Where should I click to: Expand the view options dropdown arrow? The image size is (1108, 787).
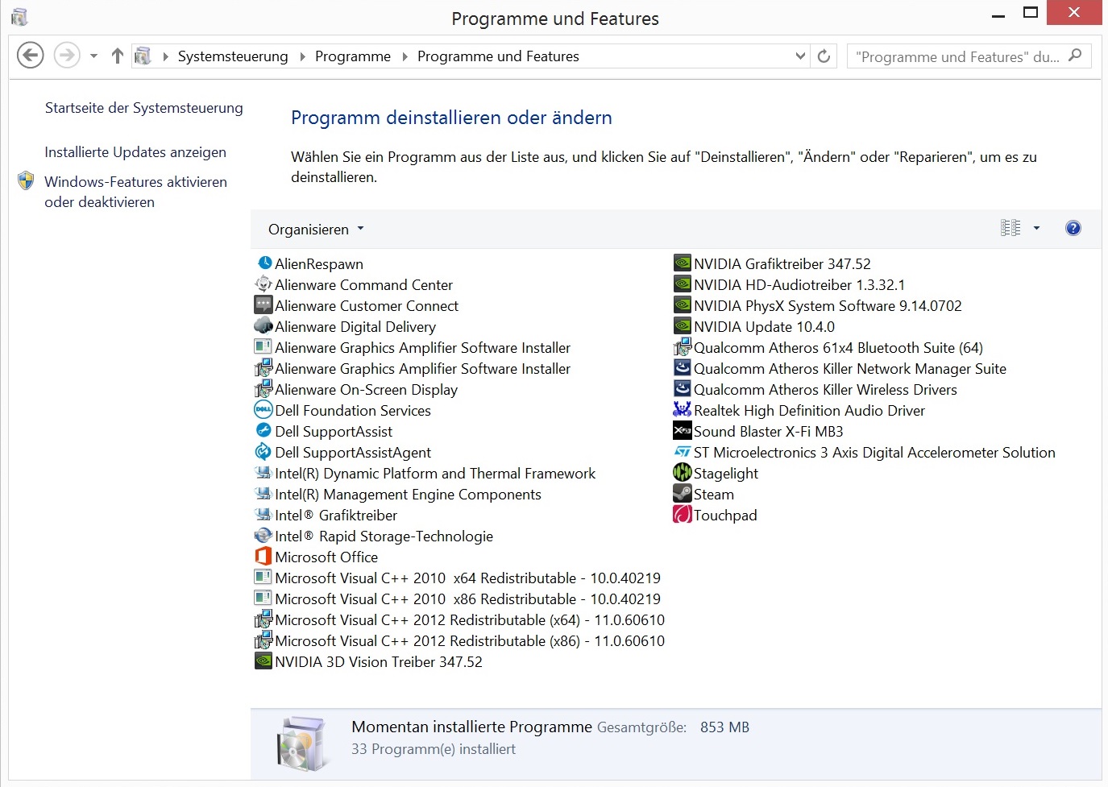[x=1037, y=228]
